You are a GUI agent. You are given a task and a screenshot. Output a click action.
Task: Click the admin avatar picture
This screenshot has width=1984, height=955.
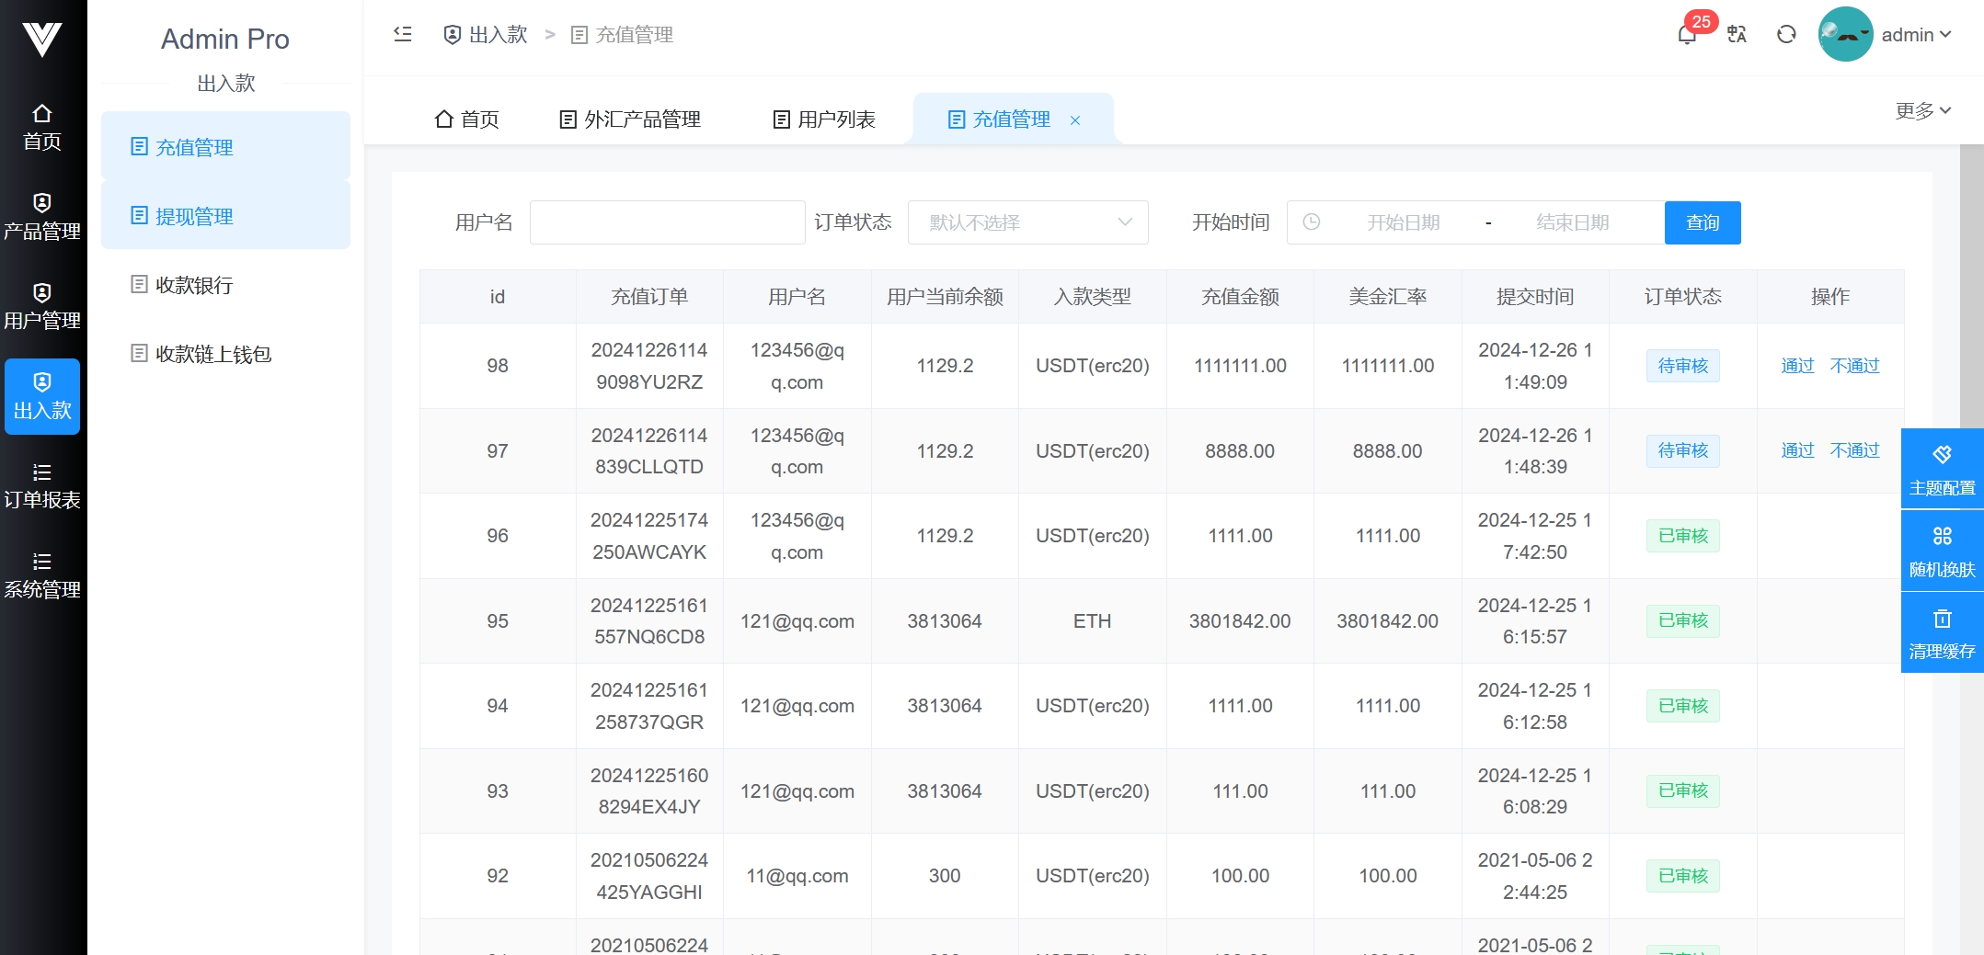tap(1845, 34)
